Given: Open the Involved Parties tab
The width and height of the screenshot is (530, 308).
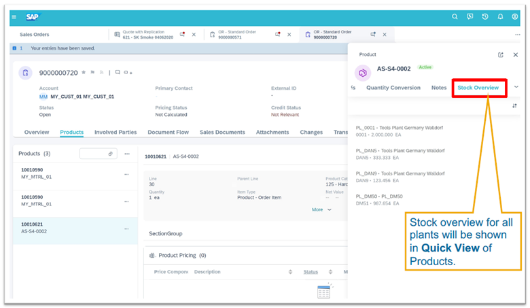Looking at the screenshot, I should click(116, 132).
